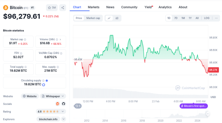Viewport: 222px width, 123px height.
Task: Open the Reddit social link
Action: tap(58, 104)
